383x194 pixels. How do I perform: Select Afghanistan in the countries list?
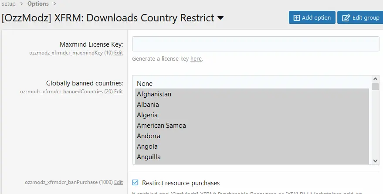tap(154, 94)
